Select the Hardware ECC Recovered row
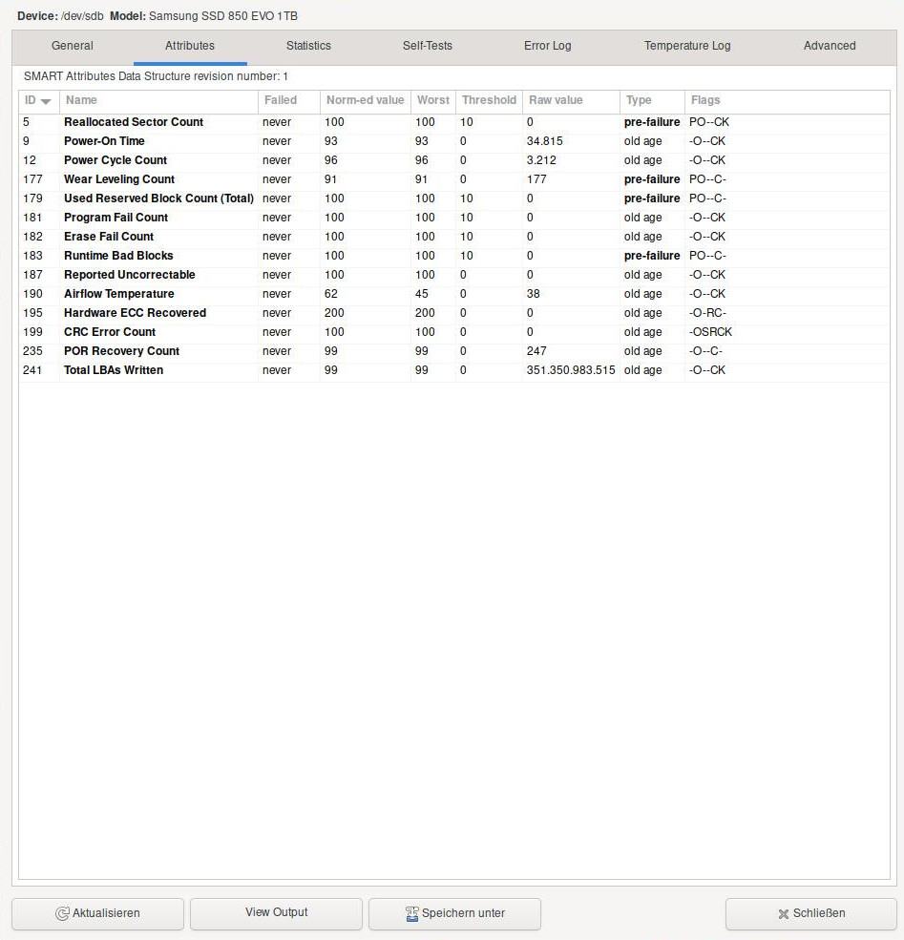Image resolution: width=904 pixels, height=940 pixels. click(453, 313)
